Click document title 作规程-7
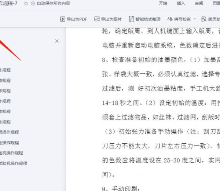 pyautogui.click(x=9, y=3)
